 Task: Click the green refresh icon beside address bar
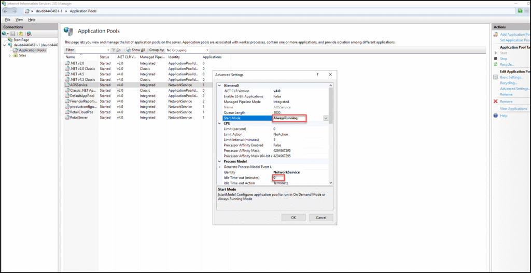pos(520,11)
